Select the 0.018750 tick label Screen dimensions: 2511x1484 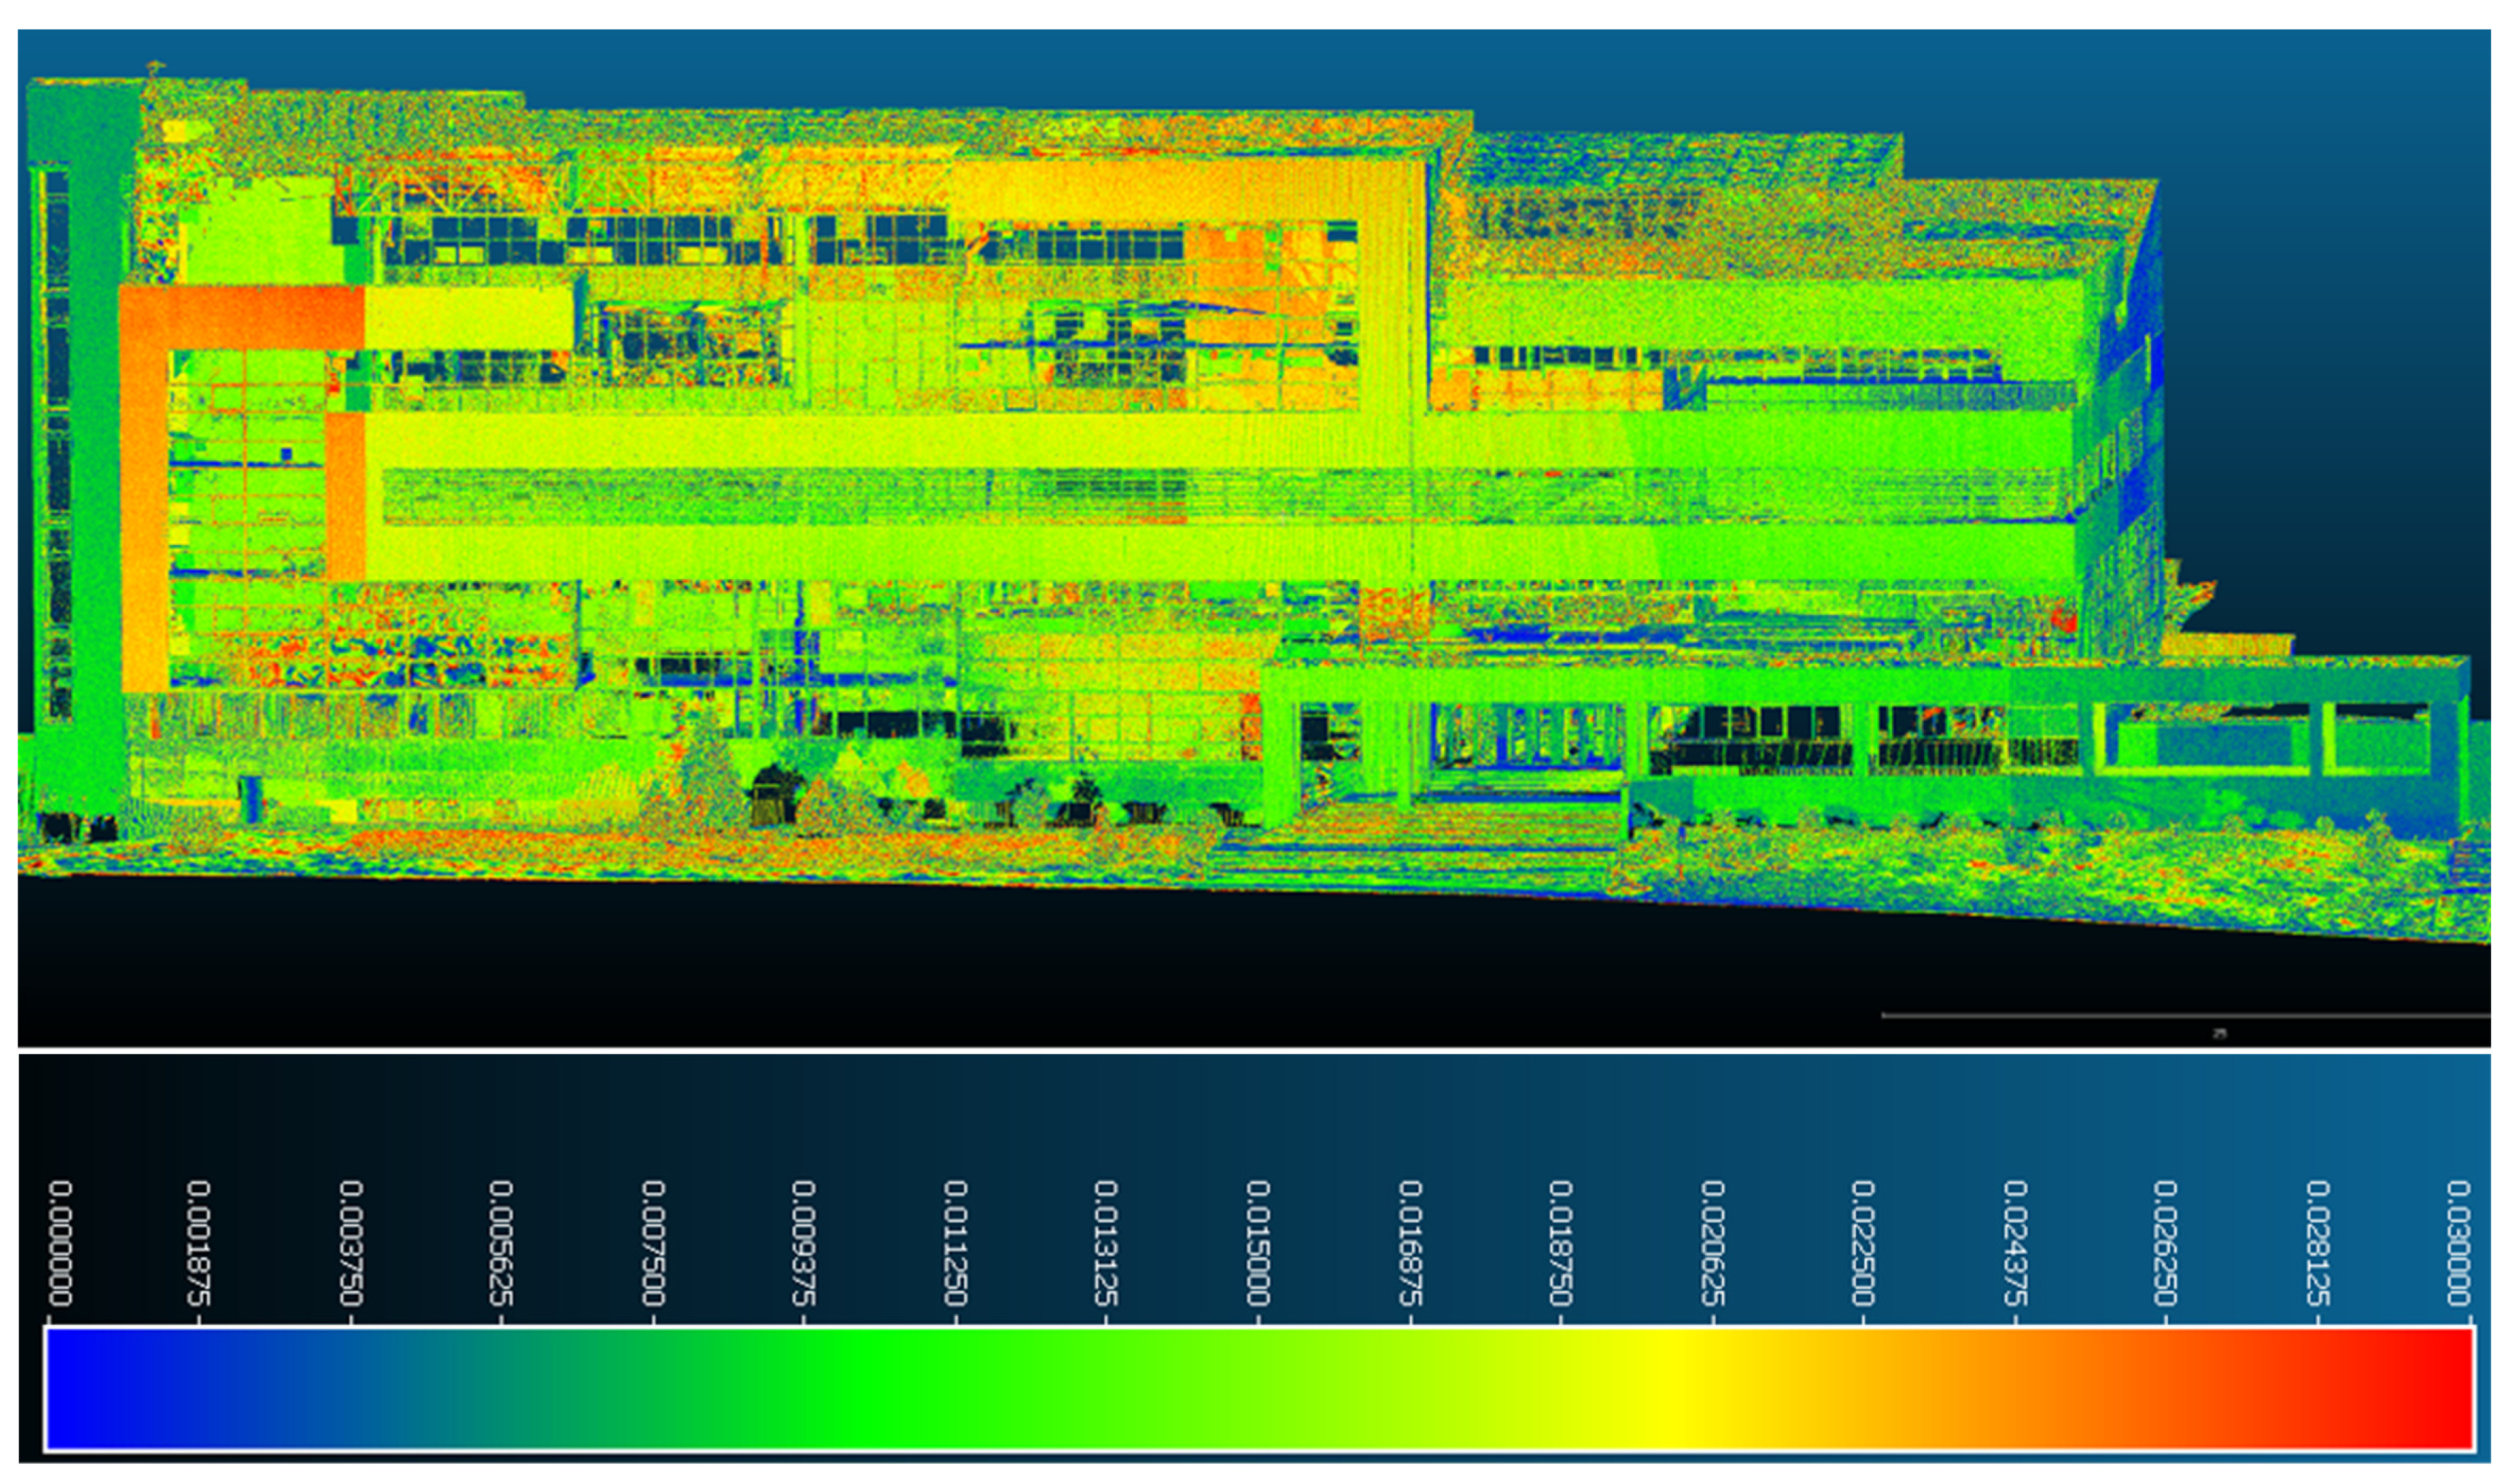[x=1560, y=1243]
